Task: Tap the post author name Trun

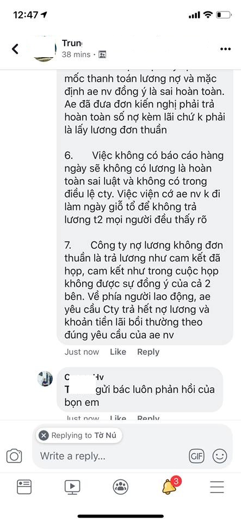Action: click(x=72, y=43)
